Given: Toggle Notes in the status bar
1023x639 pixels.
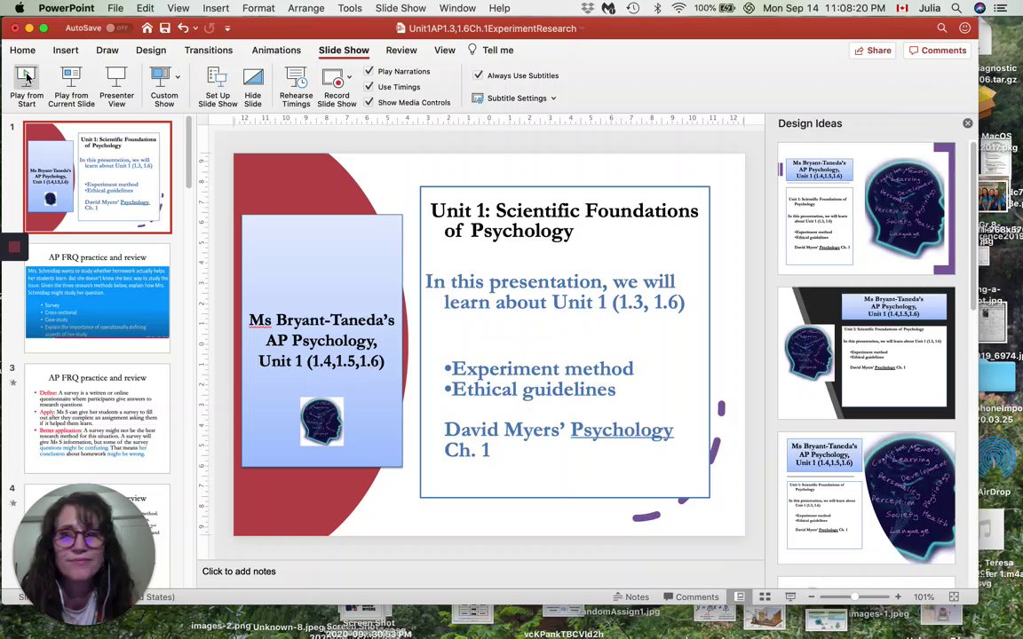Looking at the screenshot, I should (630, 596).
